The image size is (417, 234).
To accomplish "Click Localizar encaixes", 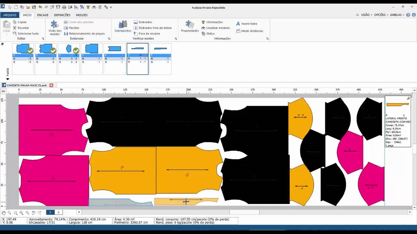I will click(216, 28).
